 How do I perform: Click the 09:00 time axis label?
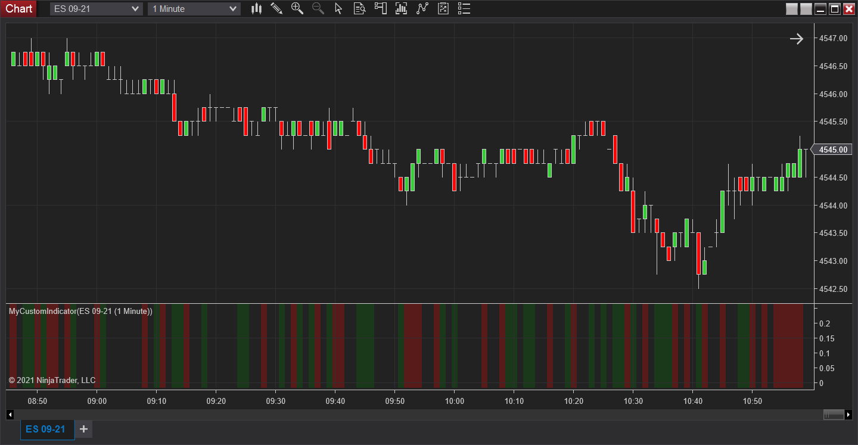[97, 402]
